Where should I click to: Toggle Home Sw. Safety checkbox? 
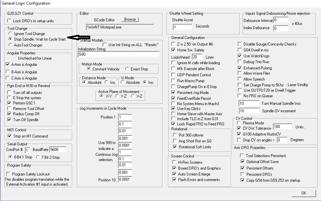coord(173,50)
